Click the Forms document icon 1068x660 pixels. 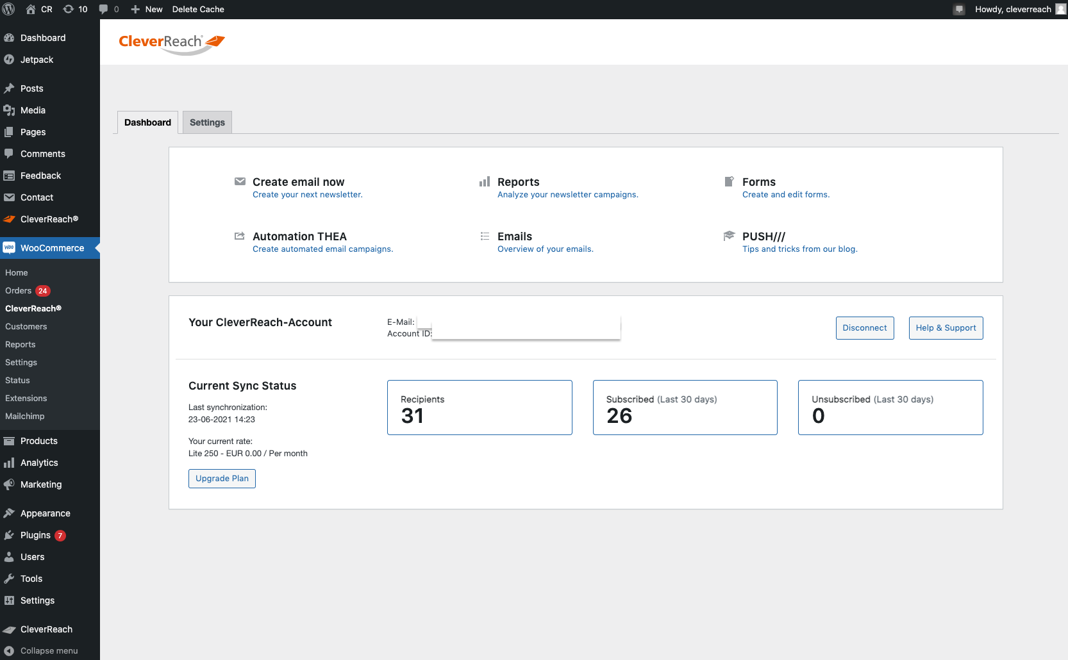click(x=729, y=181)
